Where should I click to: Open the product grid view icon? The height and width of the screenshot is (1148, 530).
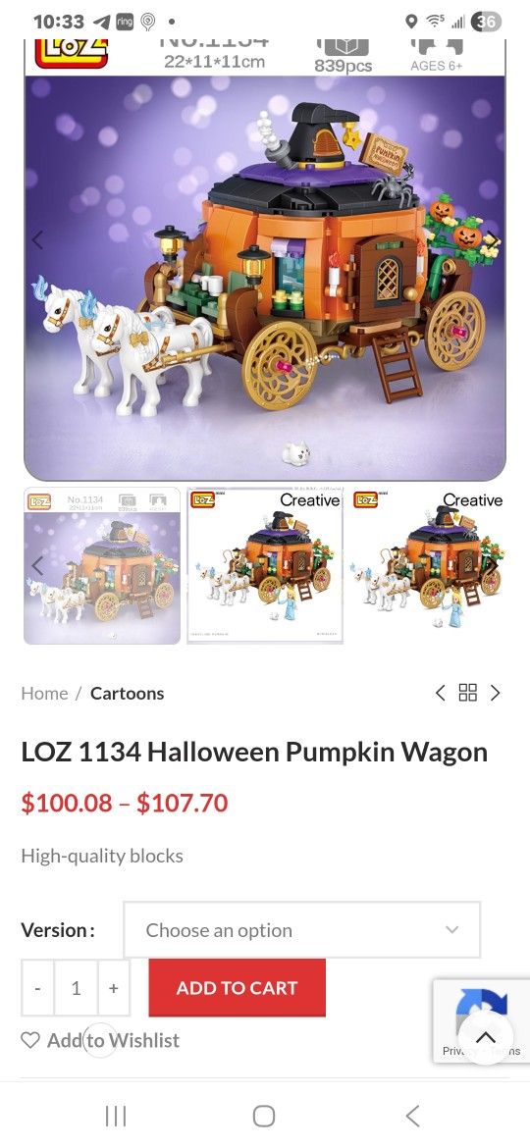pos(468,693)
